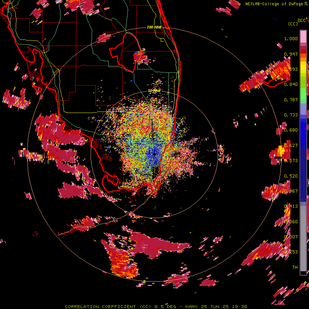Click the 0.733 color scale value
The height and width of the screenshot is (309, 309).
pyautogui.click(x=291, y=115)
